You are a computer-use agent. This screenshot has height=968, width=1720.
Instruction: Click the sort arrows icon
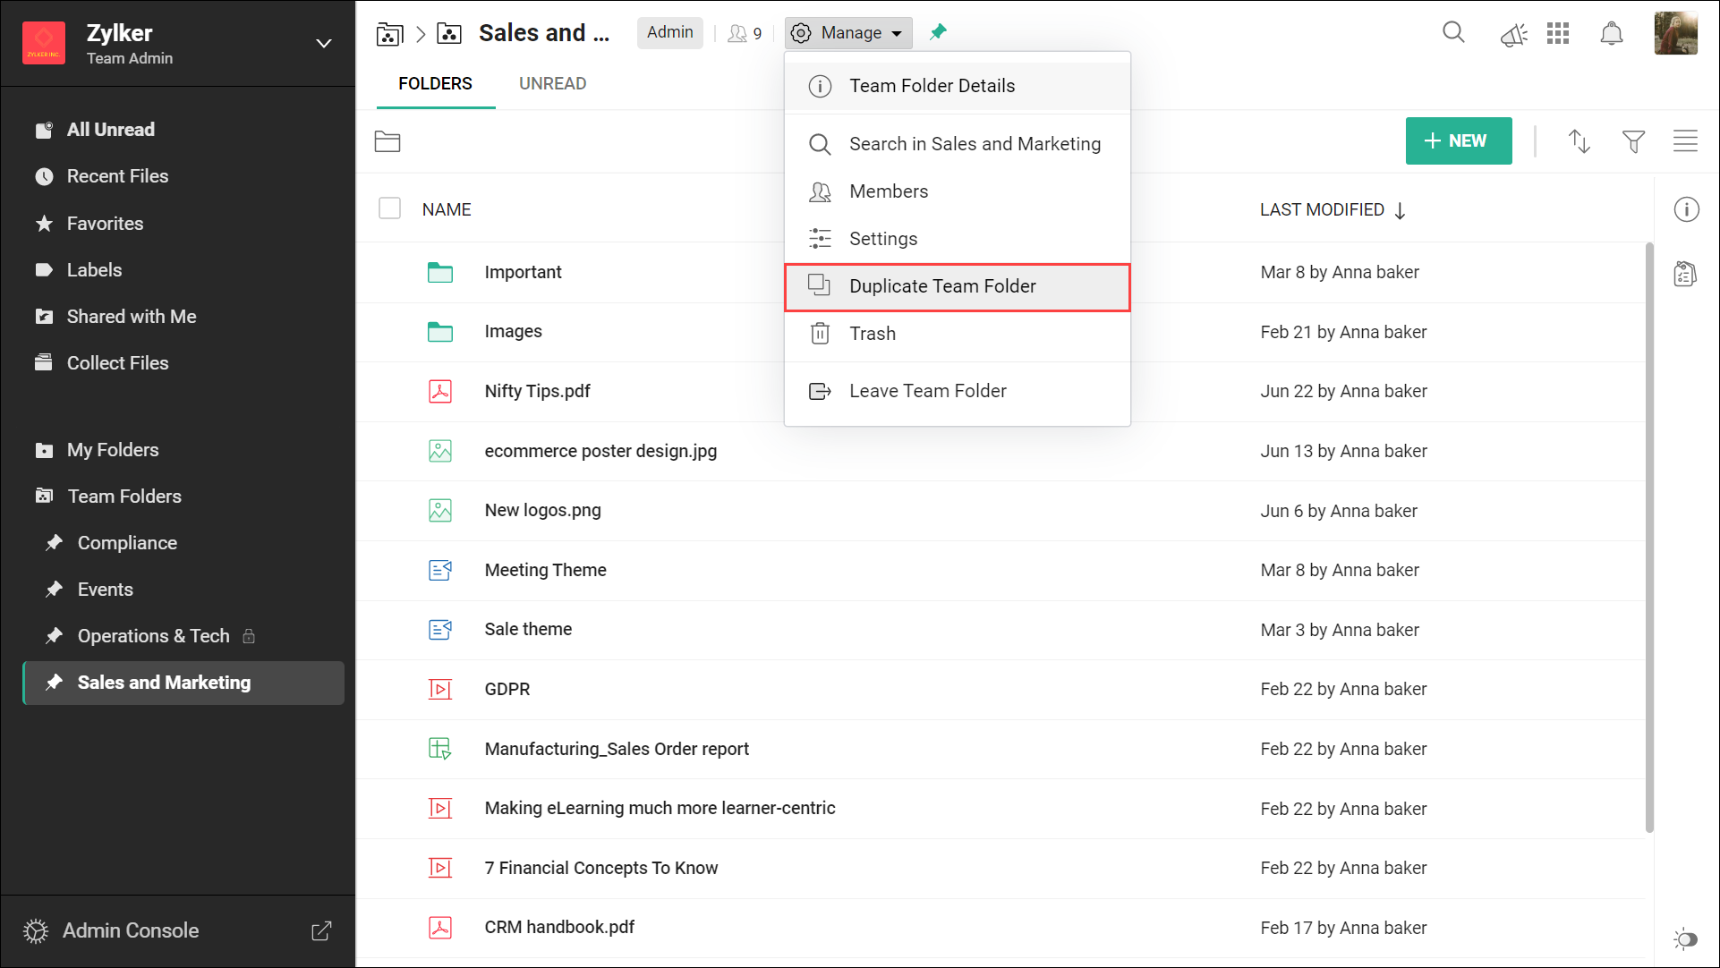coord(1580,141)
